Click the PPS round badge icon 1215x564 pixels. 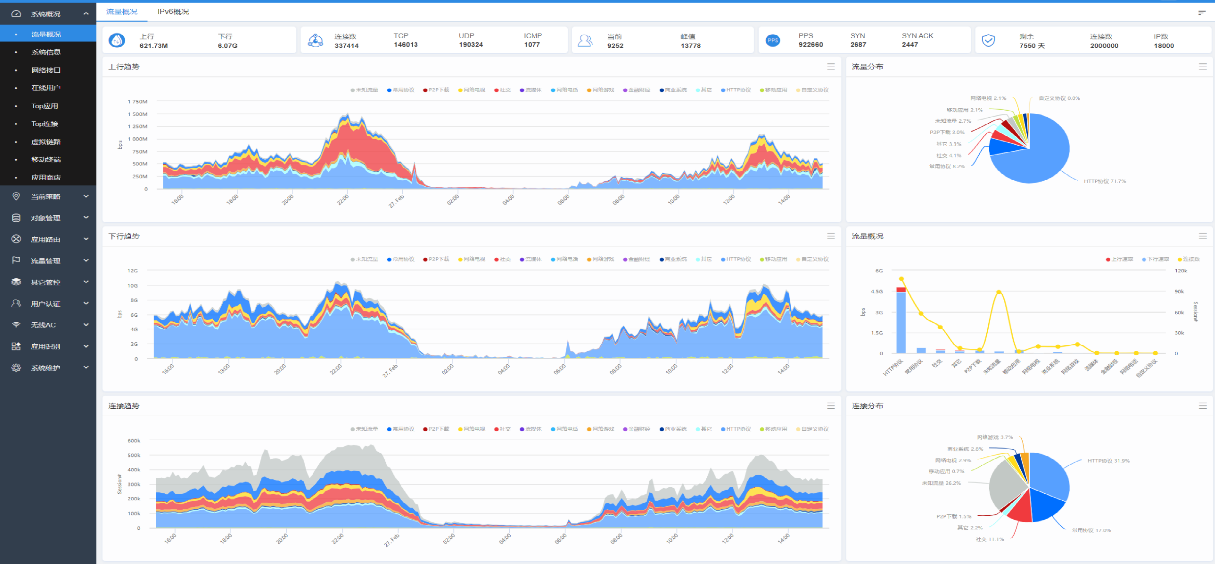point(772,40)
